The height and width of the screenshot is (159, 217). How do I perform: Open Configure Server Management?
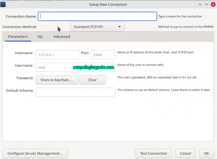tap(35, 153)
